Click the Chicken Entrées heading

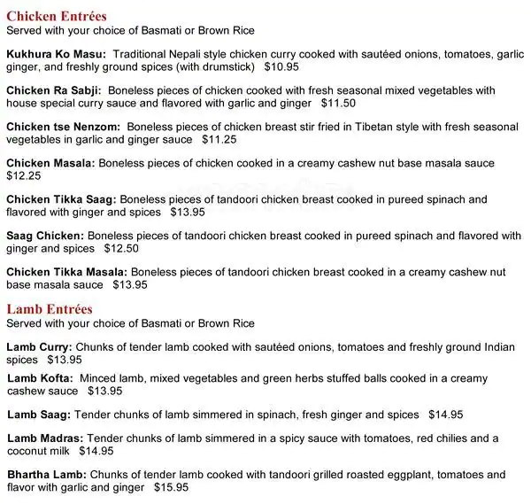pos(57,17)
